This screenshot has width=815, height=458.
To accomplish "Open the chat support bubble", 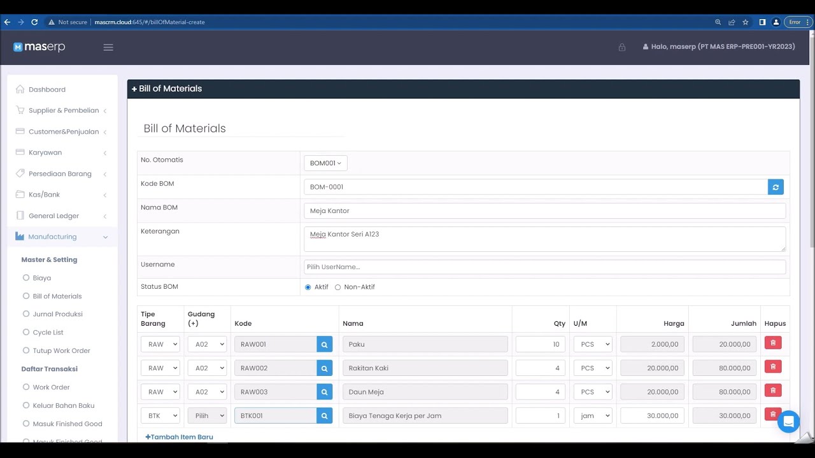I will pyautogui.click(x=788, y=422).
